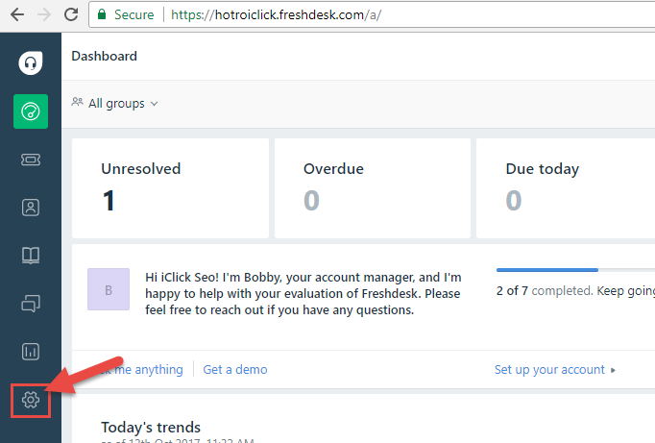
Task: Open the Admin gear icon
Action: tap(31, 400)
